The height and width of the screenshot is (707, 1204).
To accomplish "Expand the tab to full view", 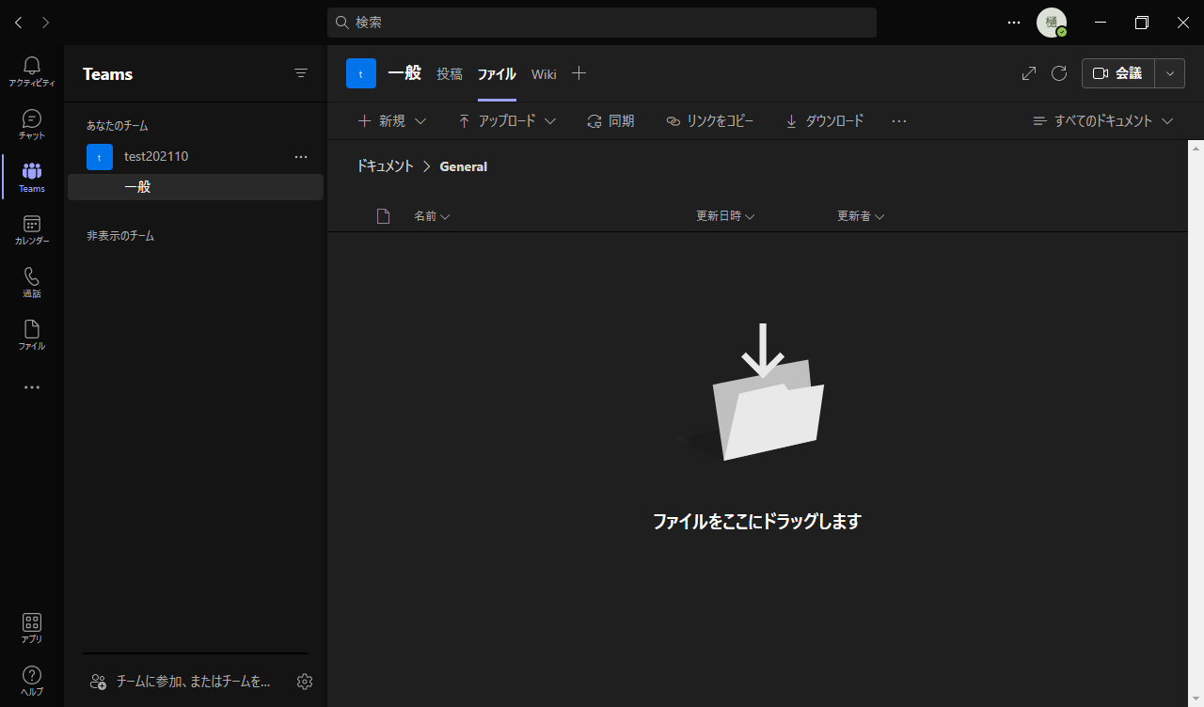I will pyautogui.click(x=1029, y=73).
